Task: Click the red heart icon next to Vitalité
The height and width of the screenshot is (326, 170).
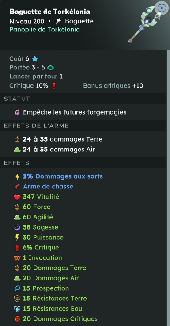Action: [x=17, y=197]
